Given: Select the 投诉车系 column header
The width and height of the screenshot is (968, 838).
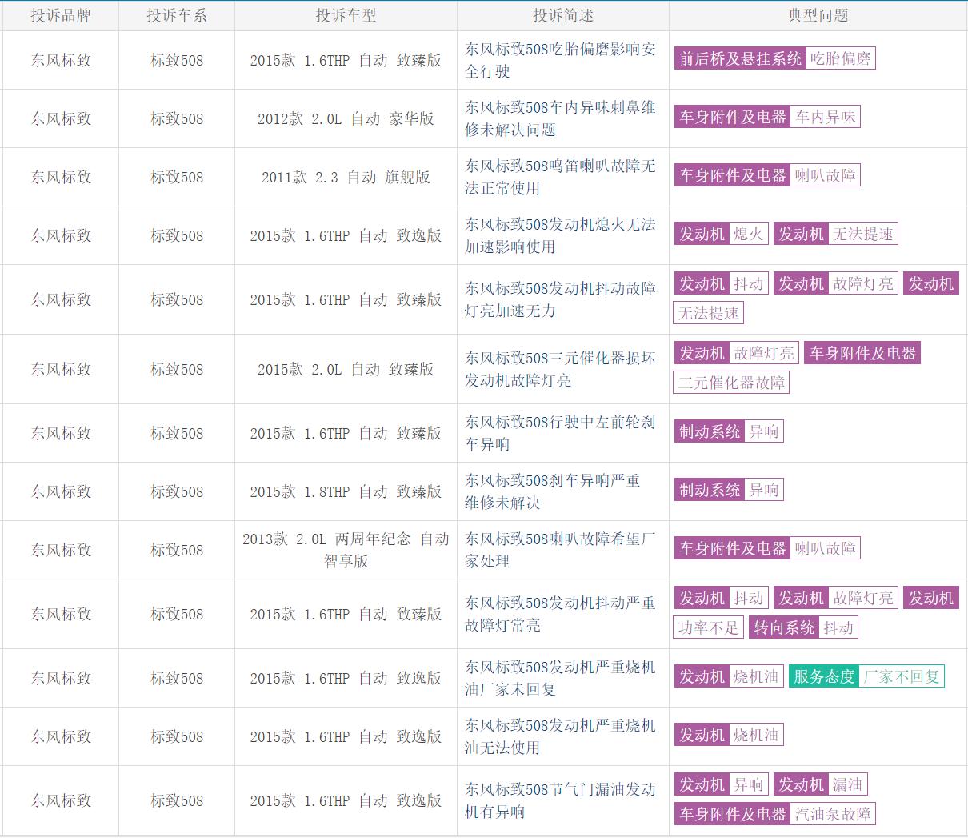Looking at the screenshot, I should click(x=177, y=15).
